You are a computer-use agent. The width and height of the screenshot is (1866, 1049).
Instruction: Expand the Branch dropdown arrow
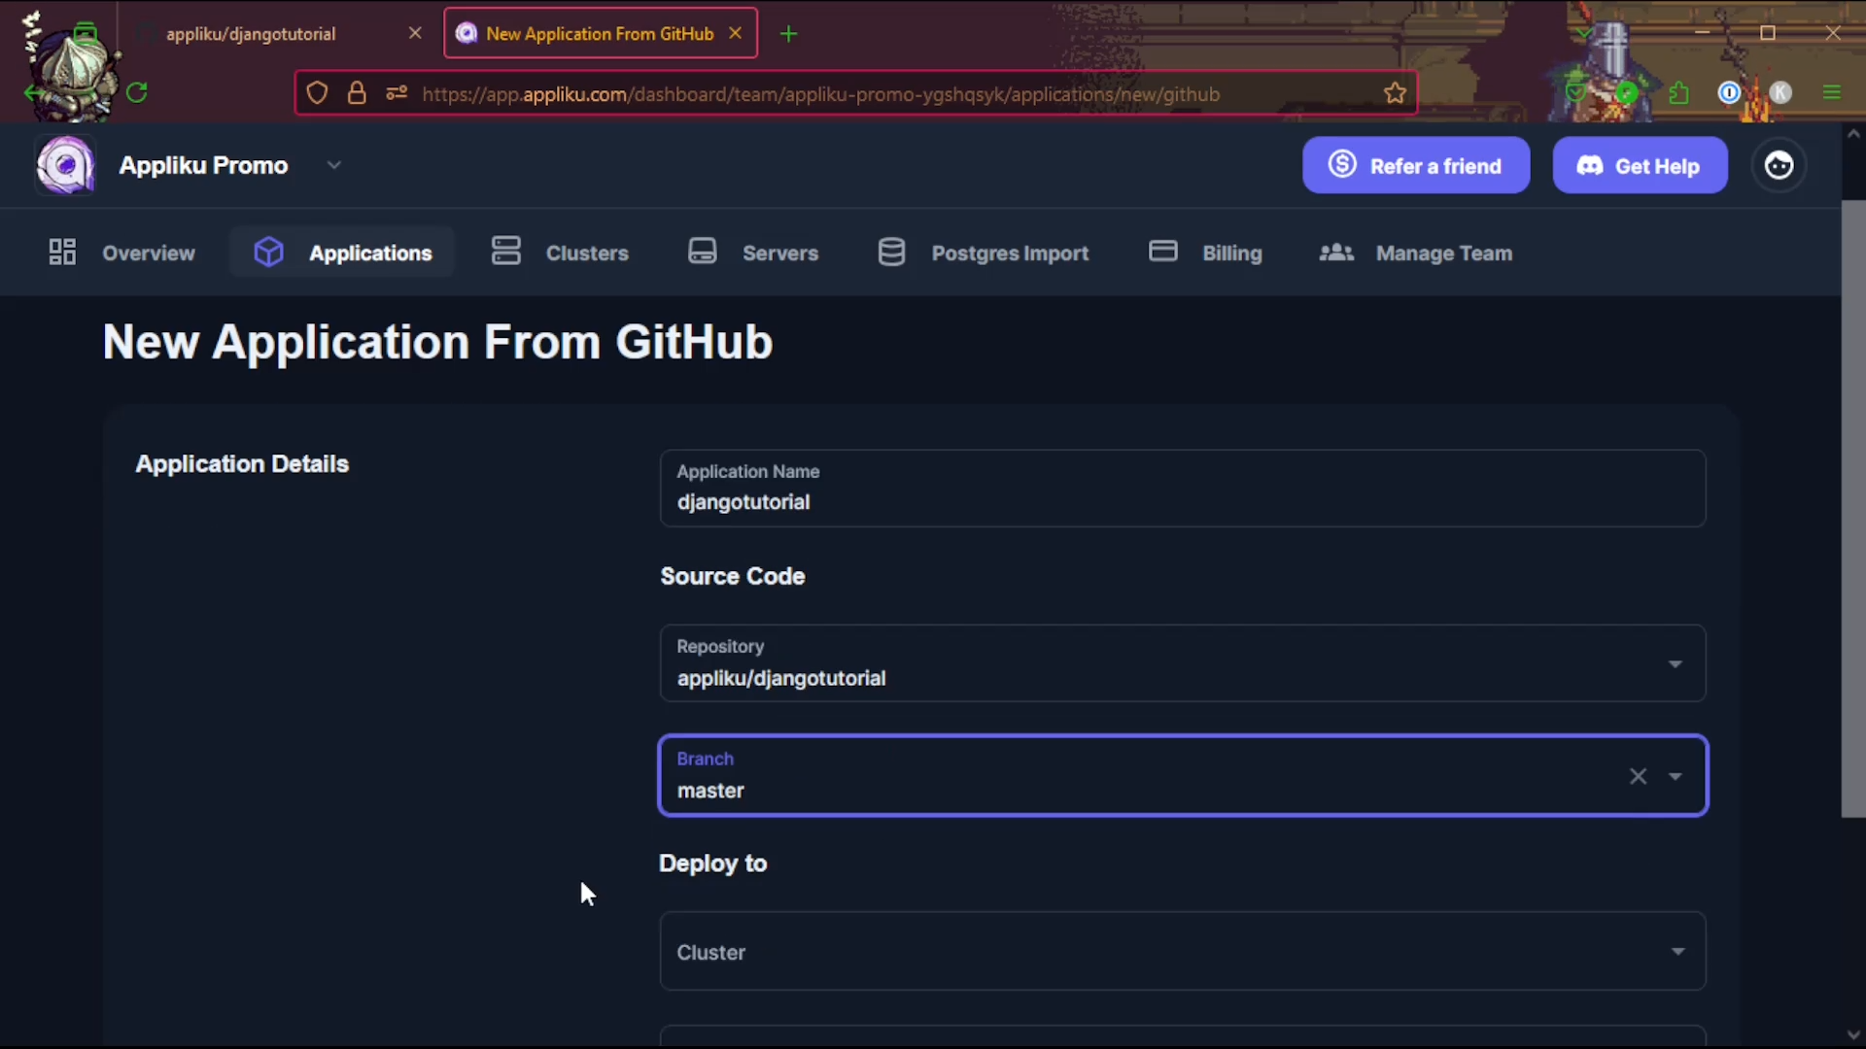(1676, 776)
